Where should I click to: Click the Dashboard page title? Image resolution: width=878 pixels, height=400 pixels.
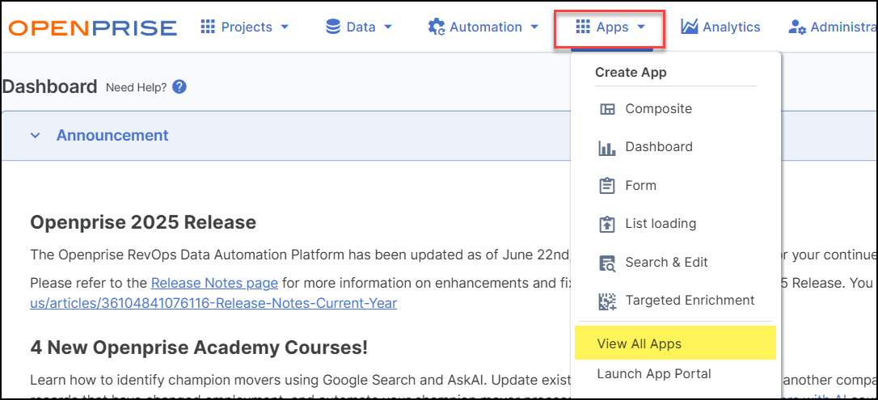coord(50,86)
